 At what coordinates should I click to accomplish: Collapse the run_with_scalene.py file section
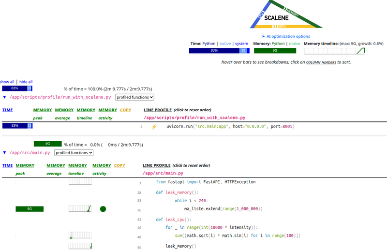[4, 97]
